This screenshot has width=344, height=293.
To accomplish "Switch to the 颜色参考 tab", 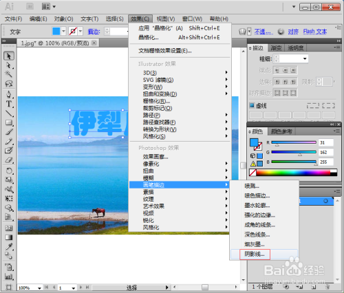I will pyautogui.click(x=281, y=131).
